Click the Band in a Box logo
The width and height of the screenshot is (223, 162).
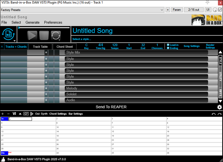click(207, 20)
